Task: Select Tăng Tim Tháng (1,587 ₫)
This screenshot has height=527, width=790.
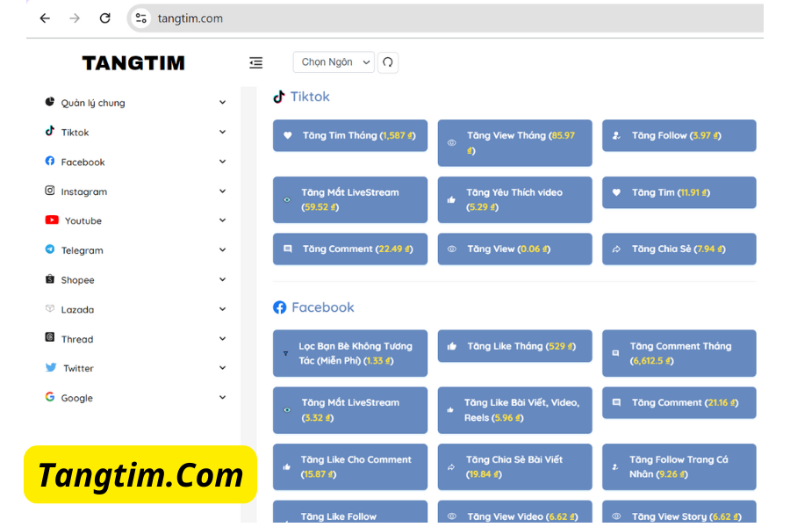Action: click(x=350, y=135)
